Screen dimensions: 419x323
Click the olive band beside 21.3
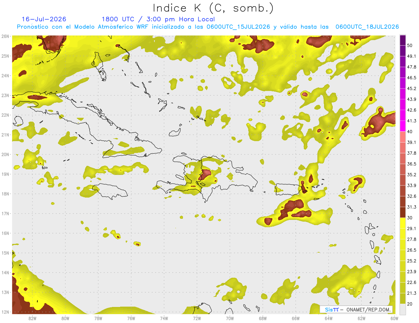point(403,298)
